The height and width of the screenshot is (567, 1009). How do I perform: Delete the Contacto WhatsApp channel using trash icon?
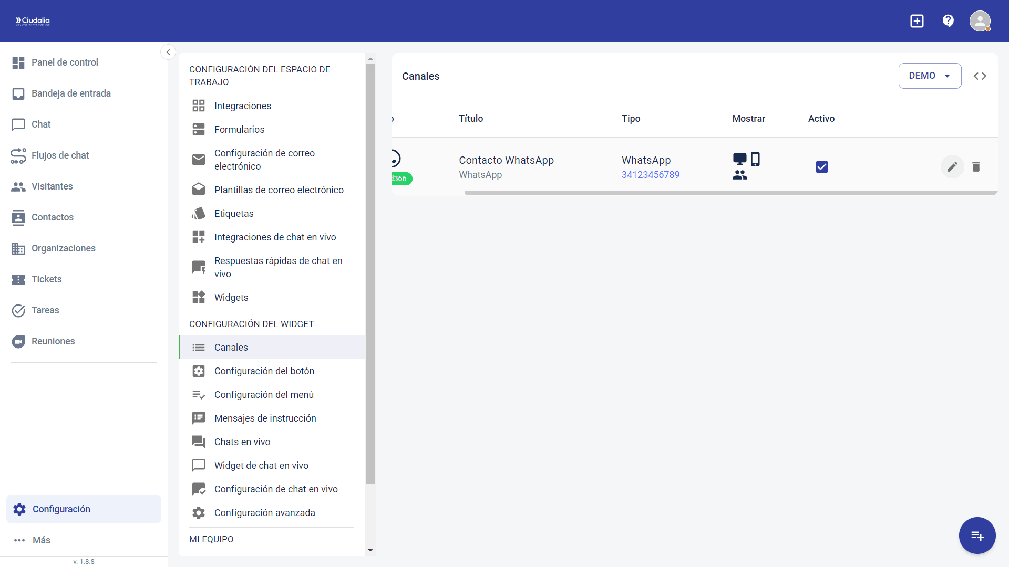coord(976,167)
